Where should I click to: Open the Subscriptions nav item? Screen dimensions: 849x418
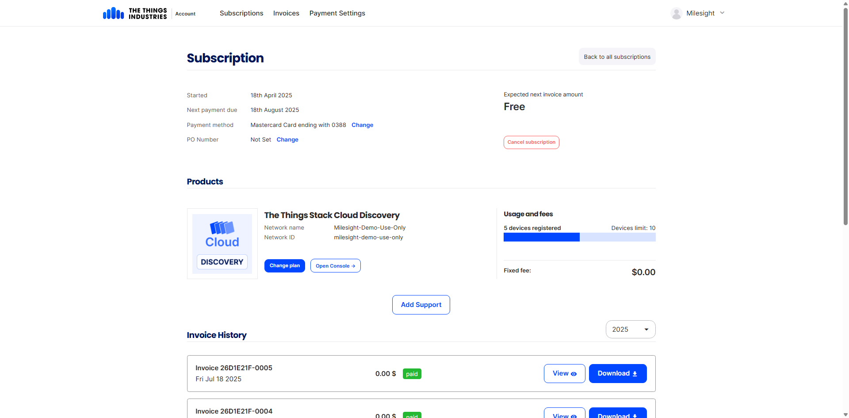click(241, 13)
